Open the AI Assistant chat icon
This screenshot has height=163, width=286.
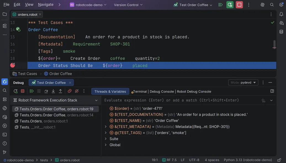coord(281,23)
